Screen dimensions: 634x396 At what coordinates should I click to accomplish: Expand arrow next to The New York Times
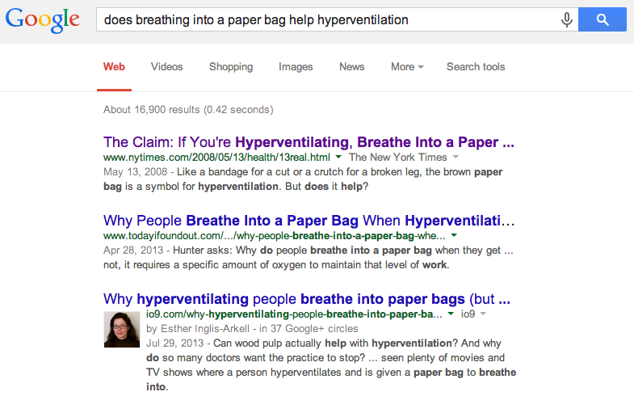[456, 157]
